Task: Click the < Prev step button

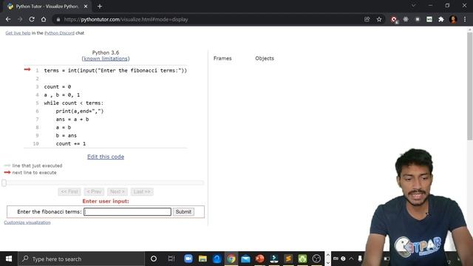Action: click(x=94, y=192)
